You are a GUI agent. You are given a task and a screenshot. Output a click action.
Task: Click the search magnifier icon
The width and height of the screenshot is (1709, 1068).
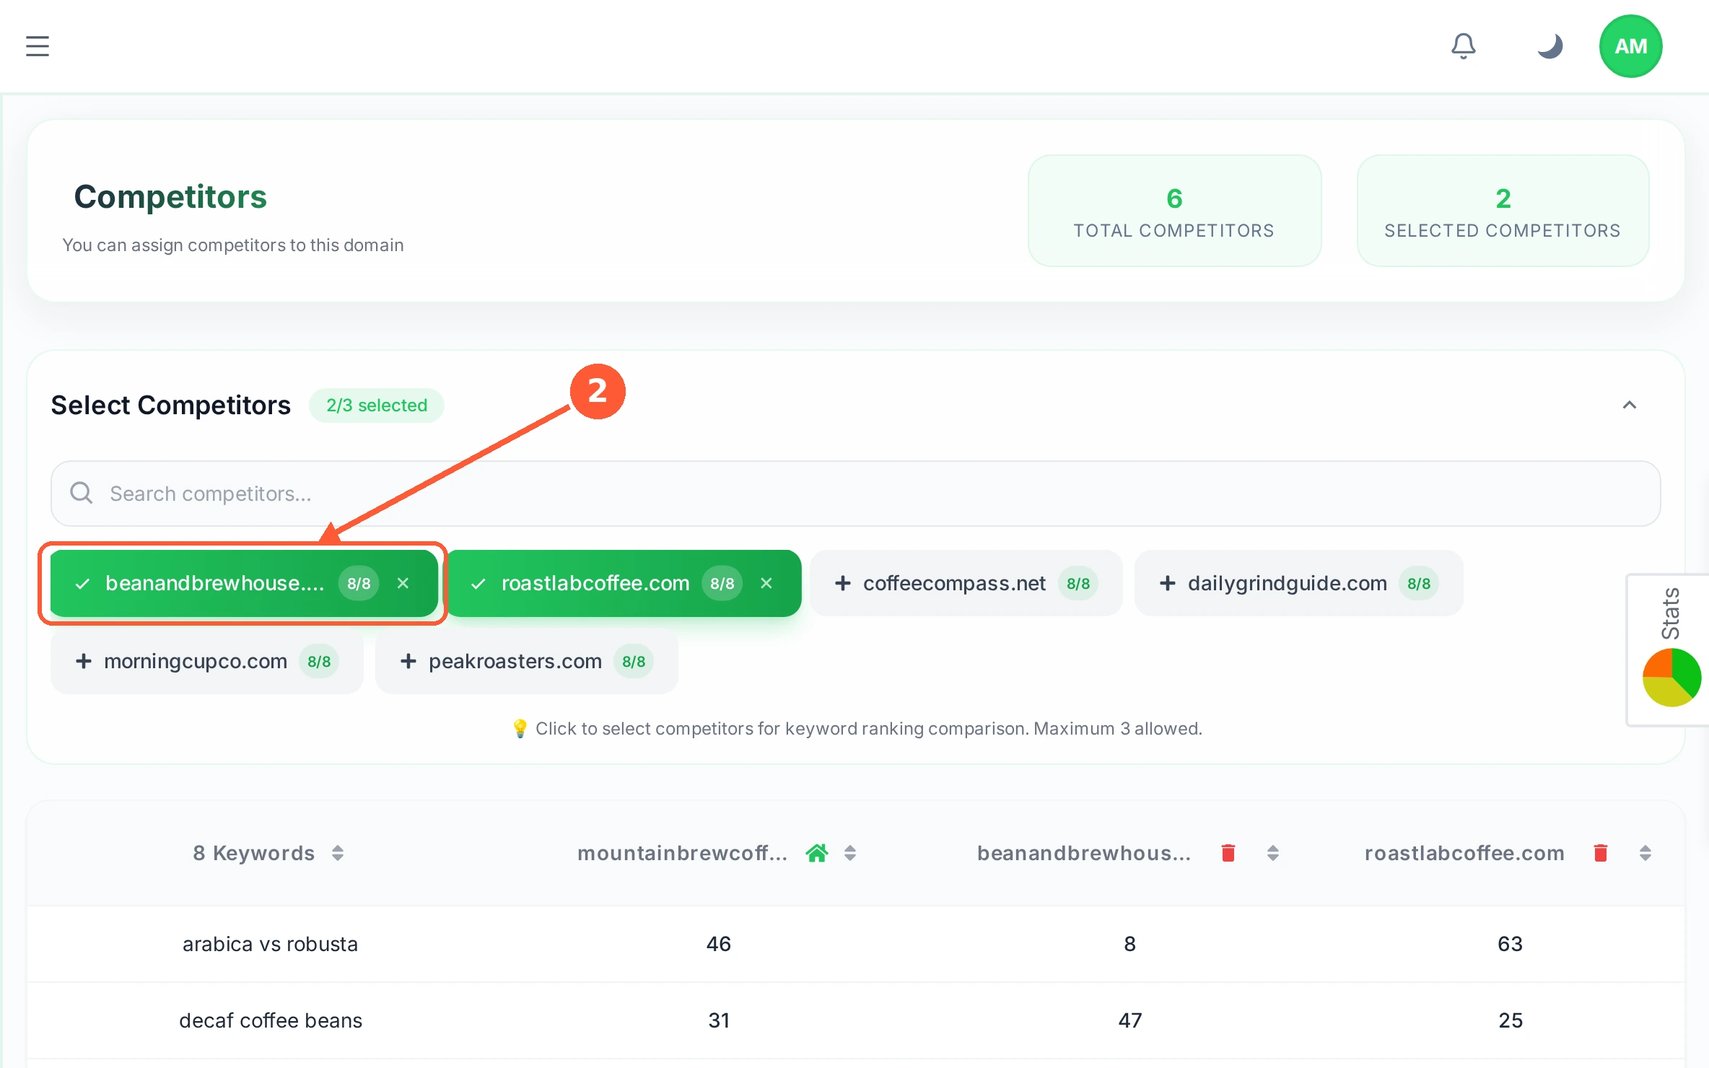tap(81, 494)
